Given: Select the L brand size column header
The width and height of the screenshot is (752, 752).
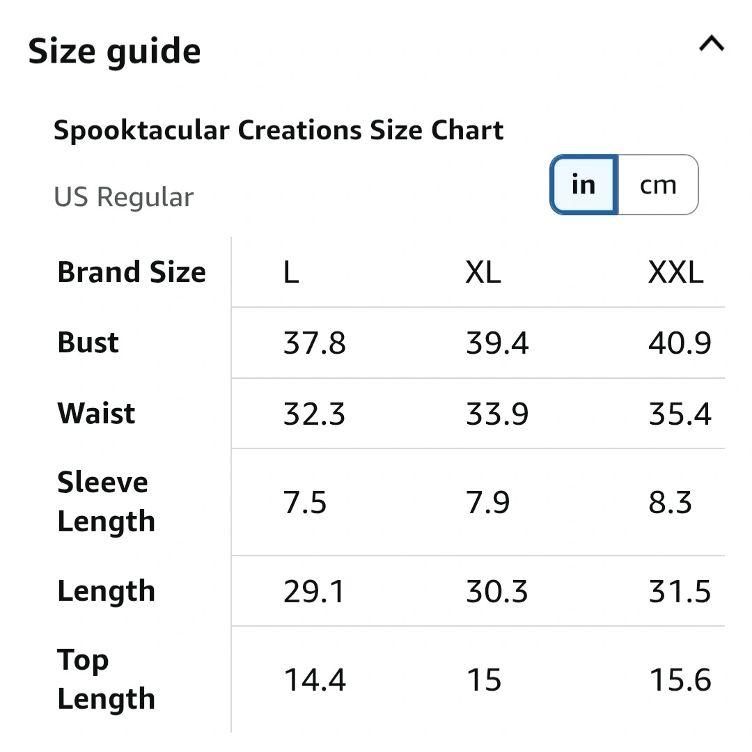Looking at the screenshot, I should pyautogui.click(x=291, y=272).
